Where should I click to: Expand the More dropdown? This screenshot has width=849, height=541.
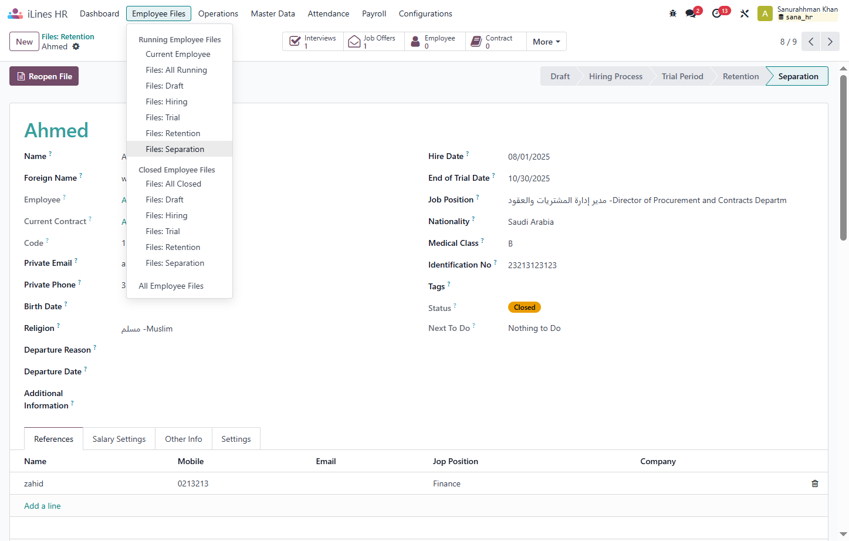(x=546, y=42)
